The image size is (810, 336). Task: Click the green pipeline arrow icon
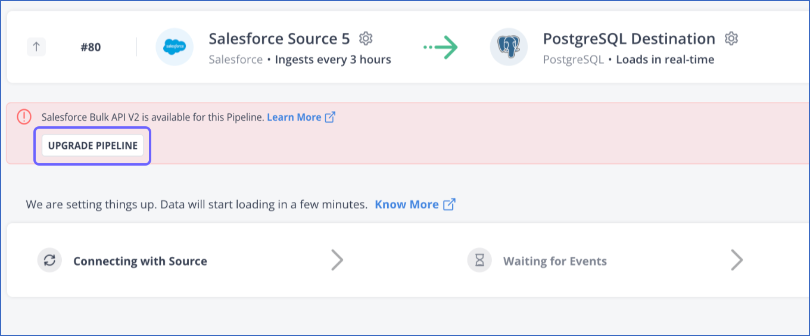point(441,47)
